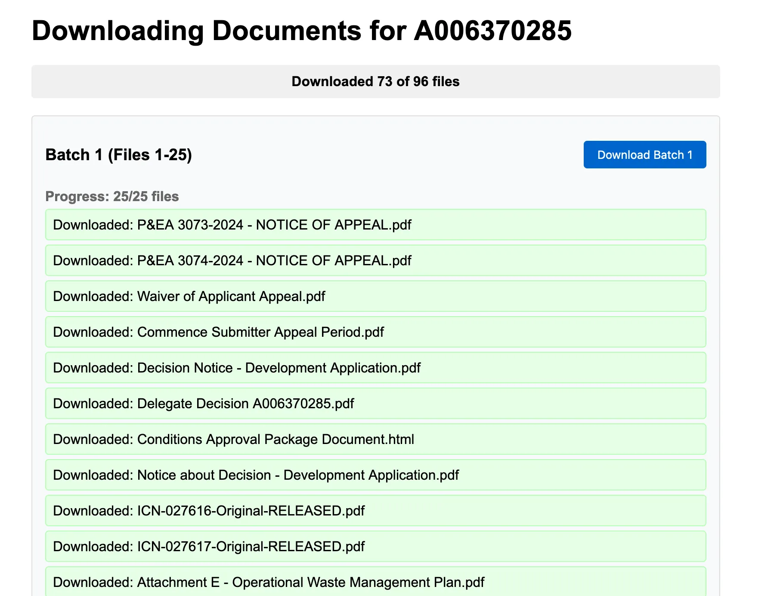
Task: Click Attachment E Operational Waste Management Plan row
Action: [x=375, y=582]
